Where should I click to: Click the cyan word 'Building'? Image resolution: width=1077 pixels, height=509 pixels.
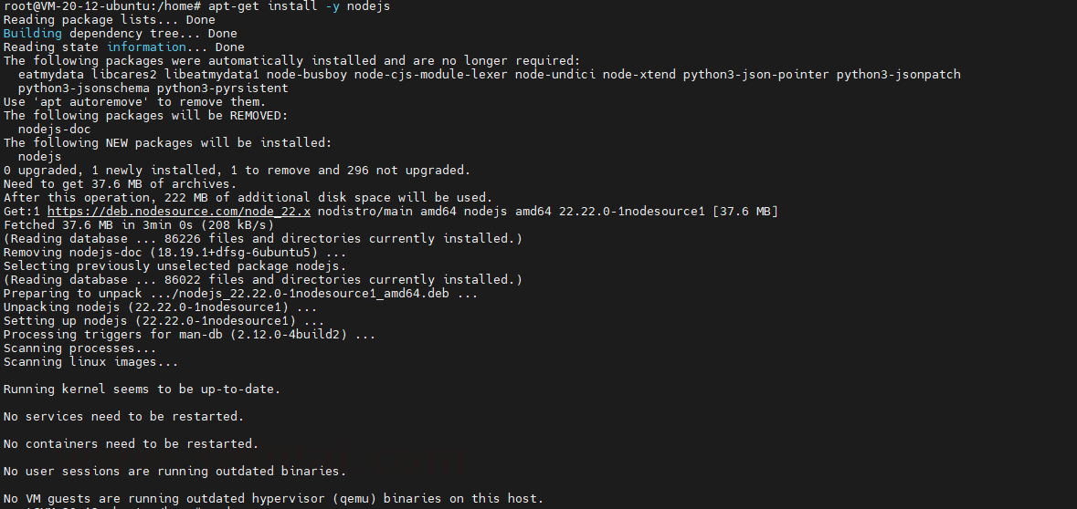click(x=32, y=34)
